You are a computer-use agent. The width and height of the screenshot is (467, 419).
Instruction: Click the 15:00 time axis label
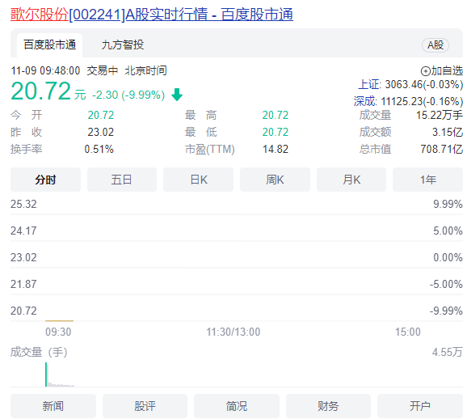[x=408, y=332]
